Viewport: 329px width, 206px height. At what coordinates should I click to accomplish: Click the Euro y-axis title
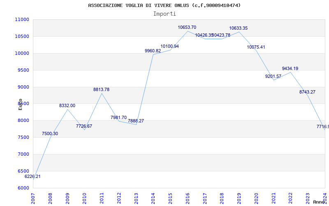click(x=20, y=105)
